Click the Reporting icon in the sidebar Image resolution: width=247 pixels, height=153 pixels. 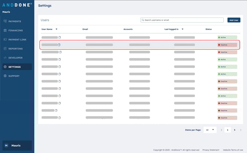pos(5,49)
